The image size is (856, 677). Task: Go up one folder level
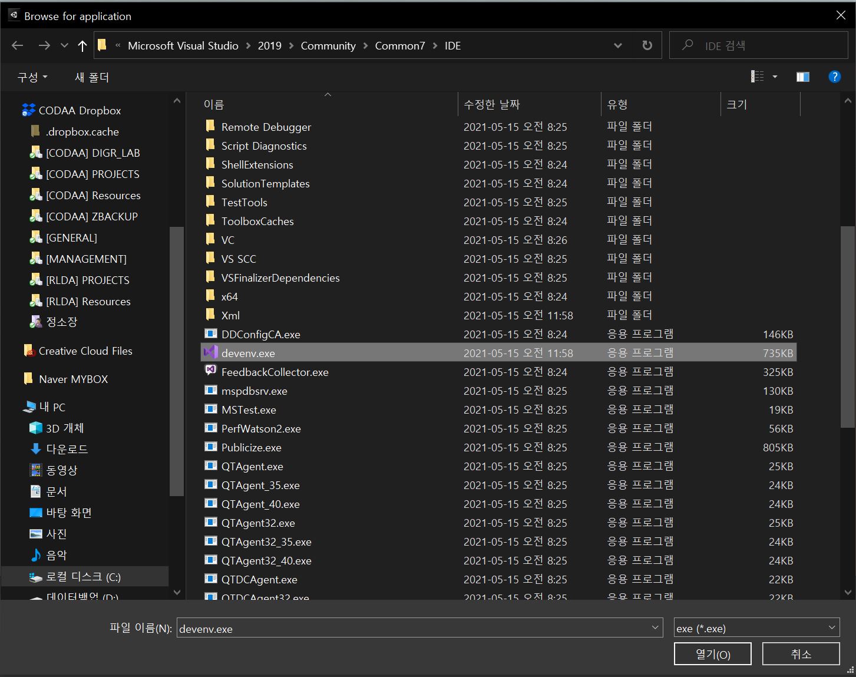(x=82, y=45)
